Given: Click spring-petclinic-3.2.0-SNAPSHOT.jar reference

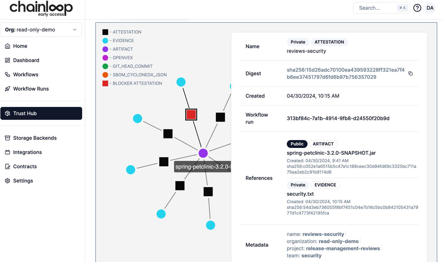Looking at the screenshot, I should click(331, 153).
